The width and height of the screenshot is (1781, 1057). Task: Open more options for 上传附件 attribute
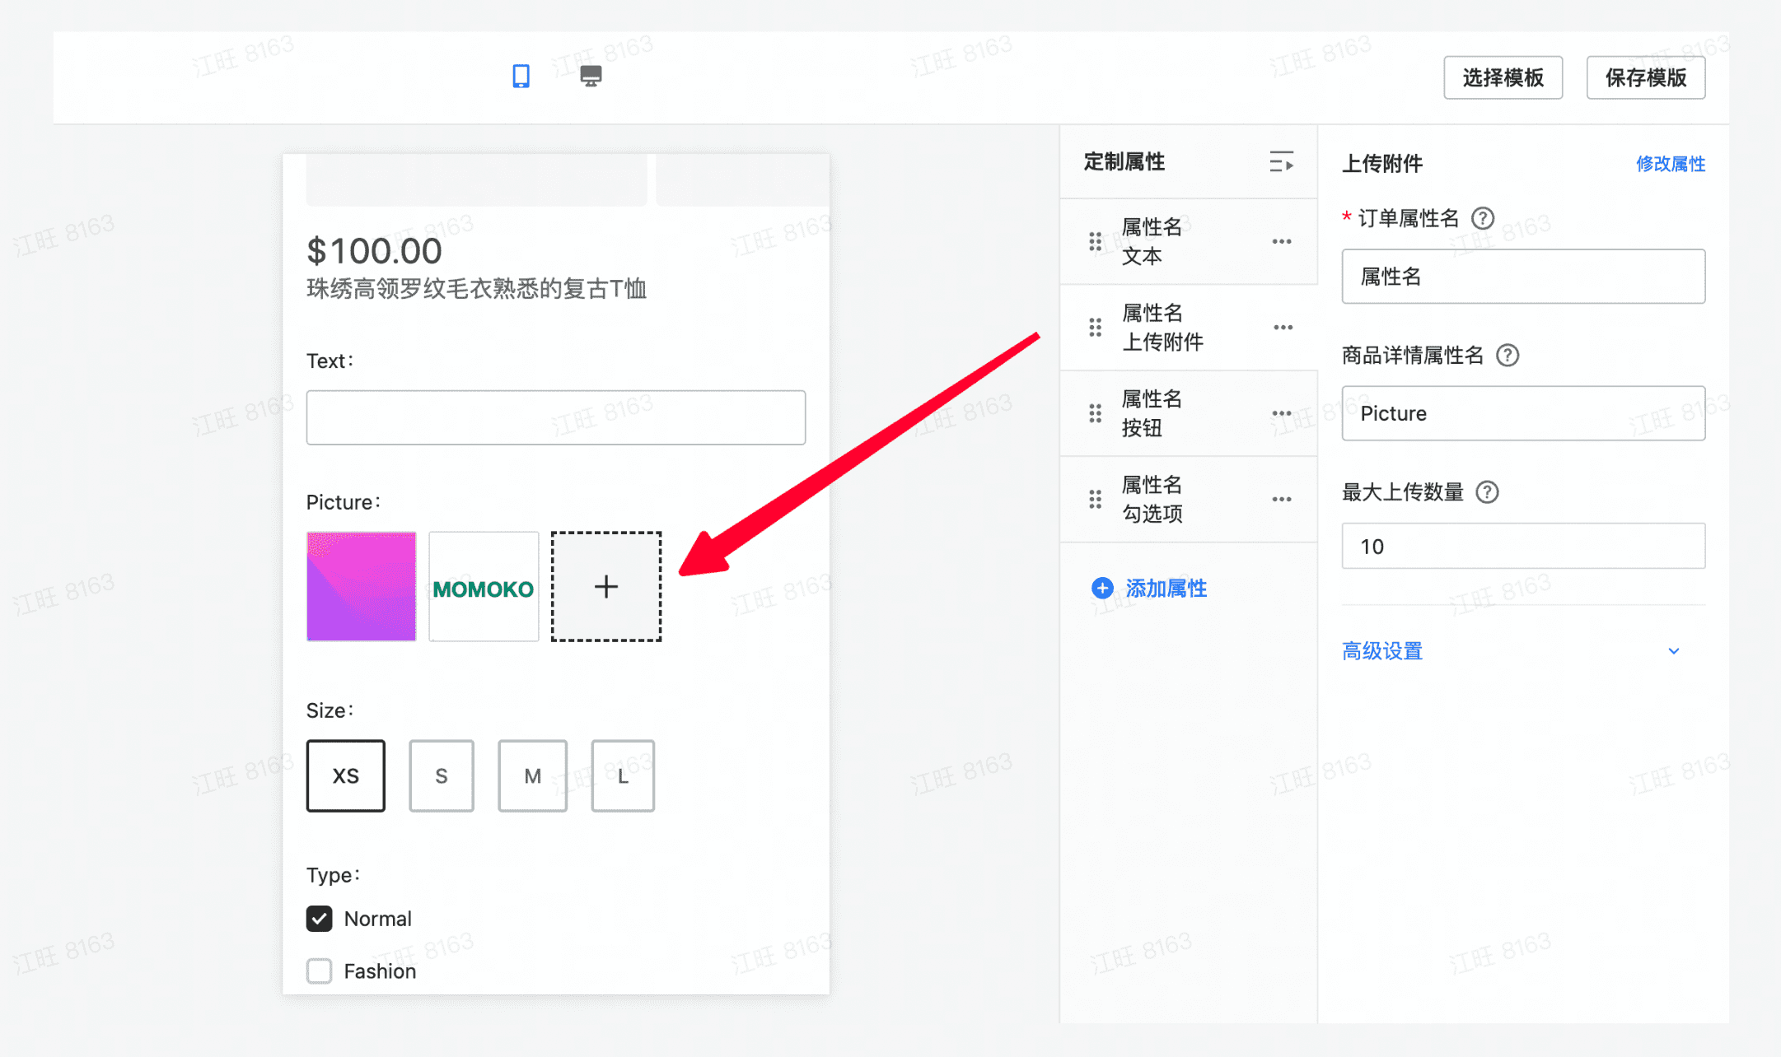tap(1282, 328)
